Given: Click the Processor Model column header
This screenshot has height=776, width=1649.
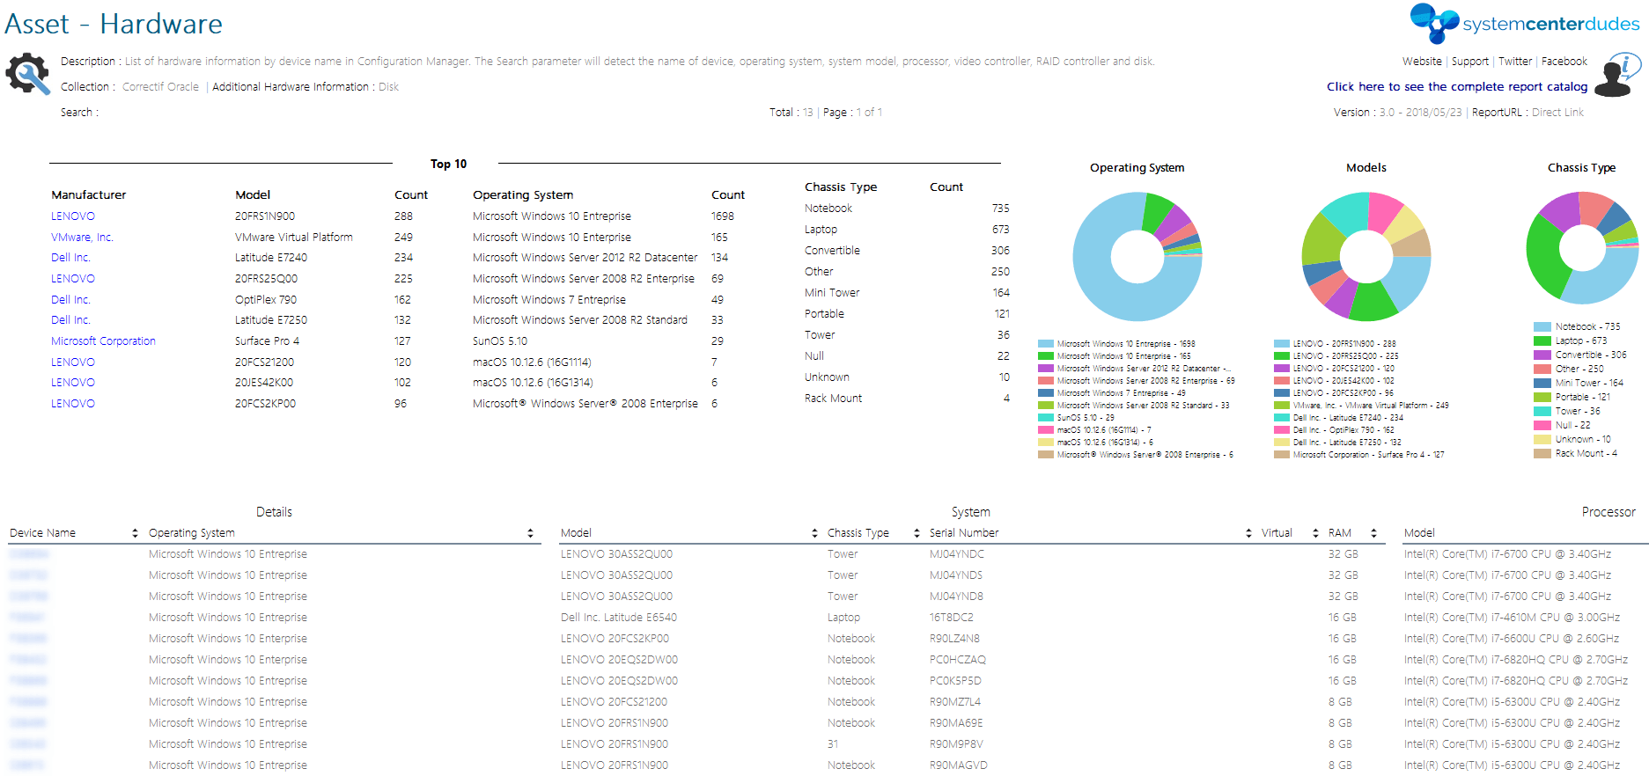Looking at the screenshot, I should (x=1419, y=533).
